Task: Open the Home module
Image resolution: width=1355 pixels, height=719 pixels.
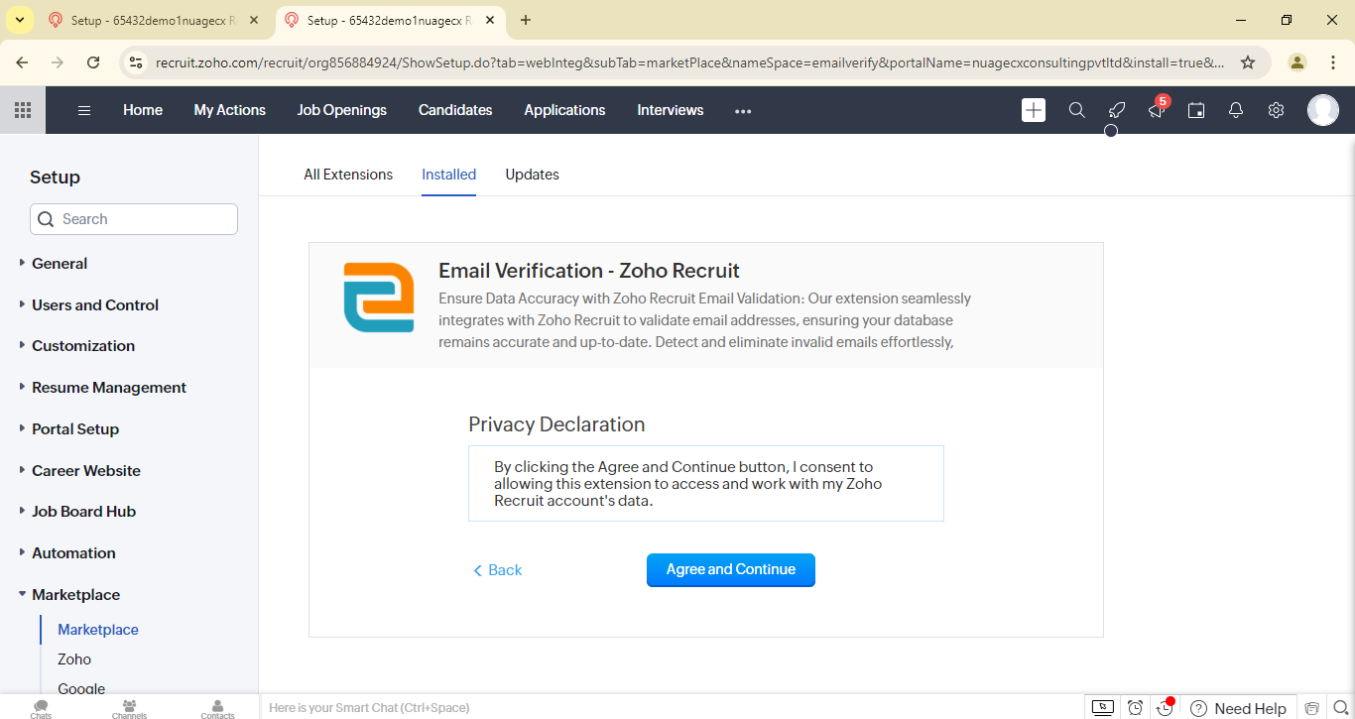Action: 143,110
